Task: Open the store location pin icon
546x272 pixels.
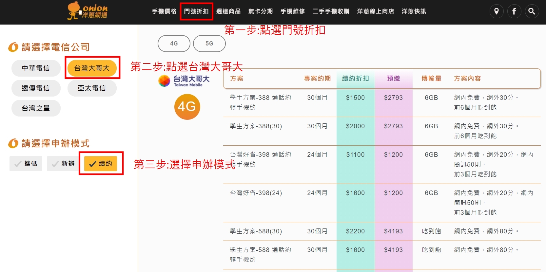Action: coord(497,11)
